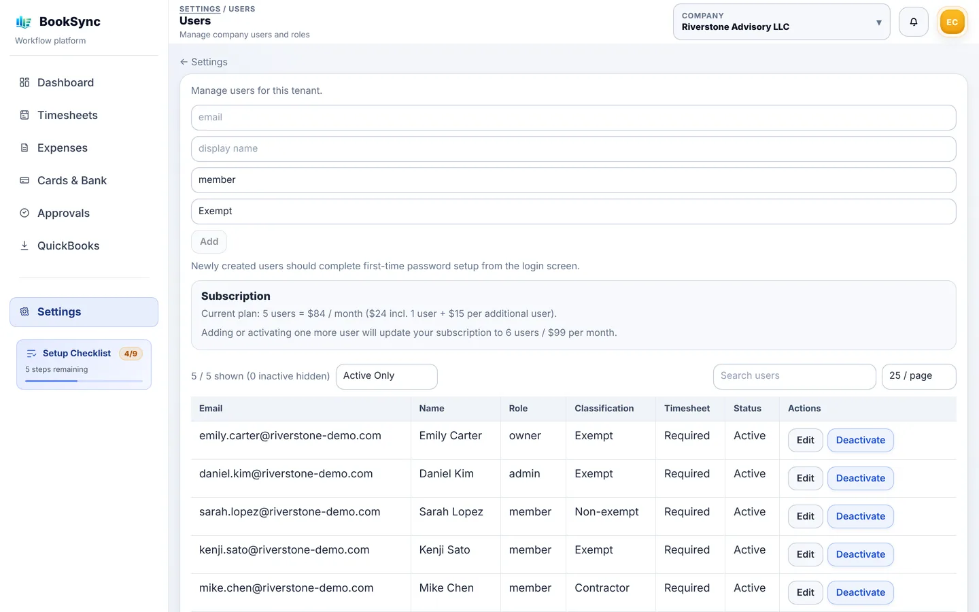Edit Sarah Lopez's user
Screen dimensions: 979x612
tap(805, 516)
